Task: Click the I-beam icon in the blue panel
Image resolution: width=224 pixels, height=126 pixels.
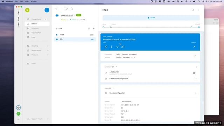Action: click(112, 47)
